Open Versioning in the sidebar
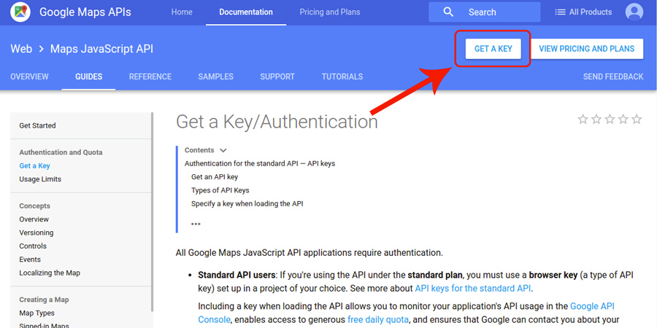Screen dimensions: 657x328 pyautogui.click(x=36, y=233)
